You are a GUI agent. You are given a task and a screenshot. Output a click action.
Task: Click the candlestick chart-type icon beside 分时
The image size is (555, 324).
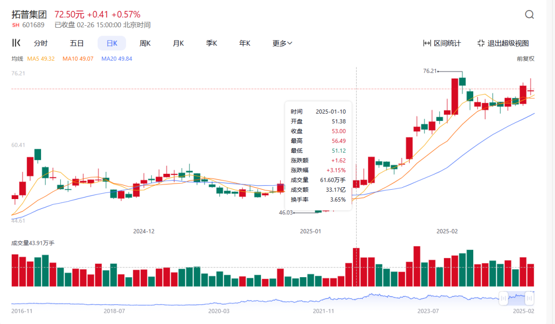coord(16,43)
